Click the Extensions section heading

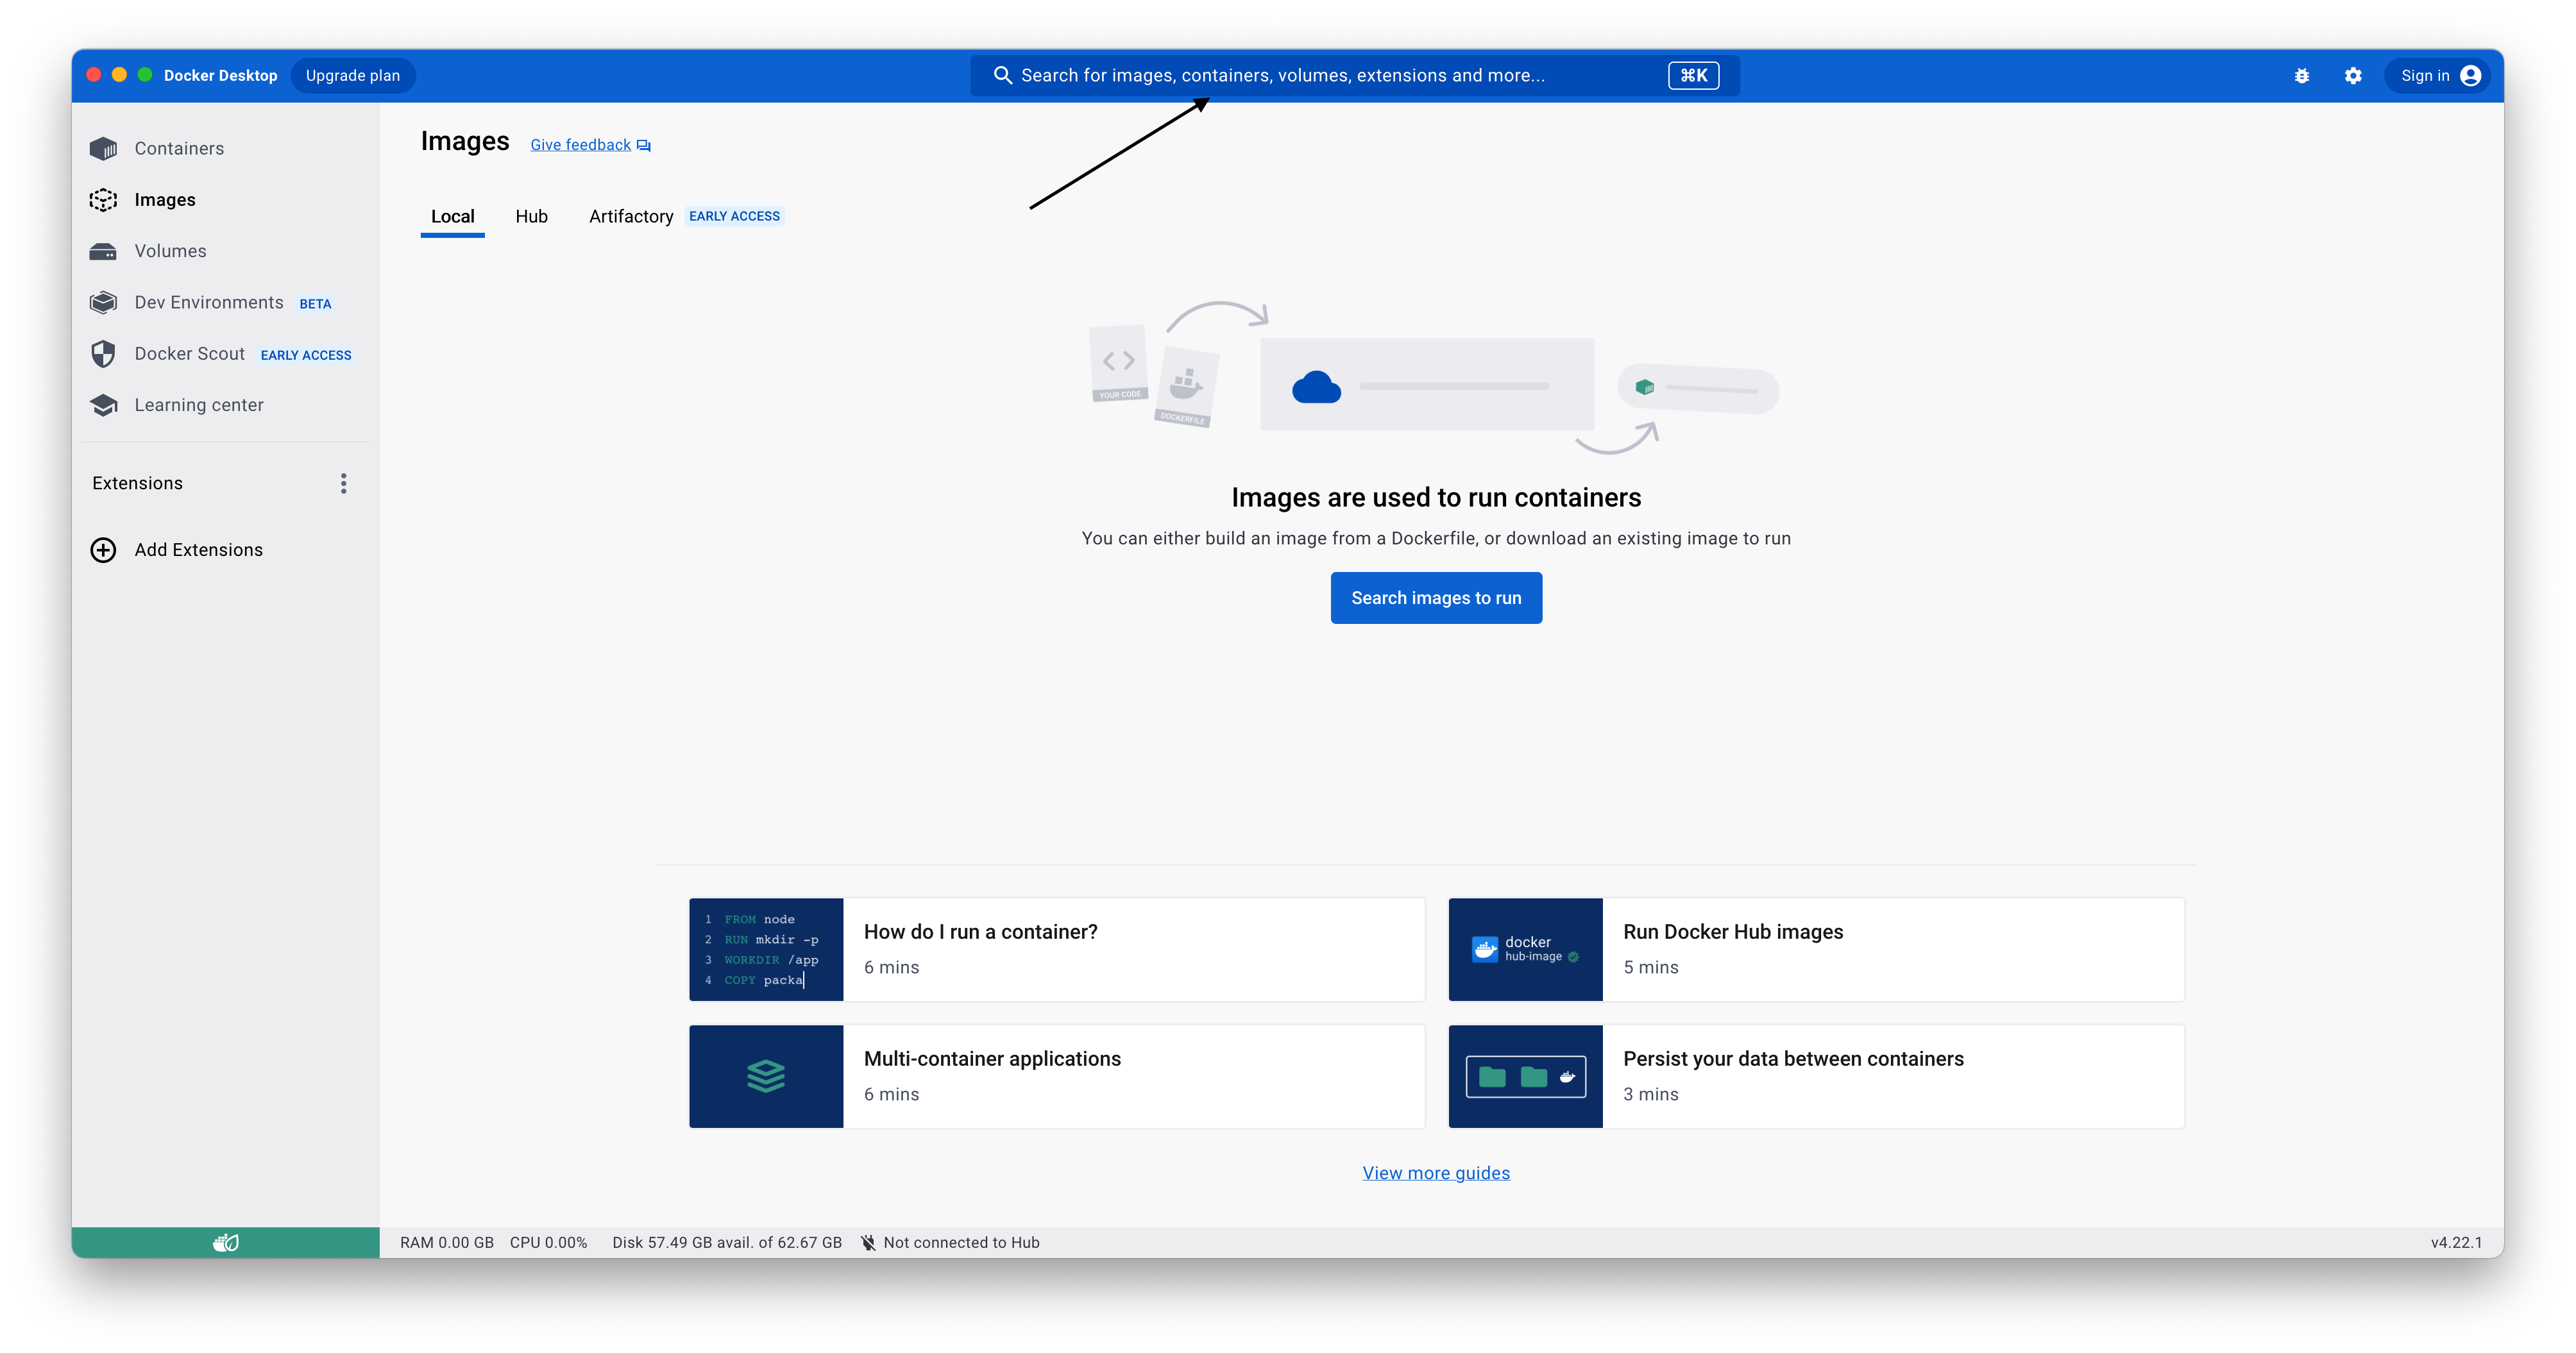[138, 484]
